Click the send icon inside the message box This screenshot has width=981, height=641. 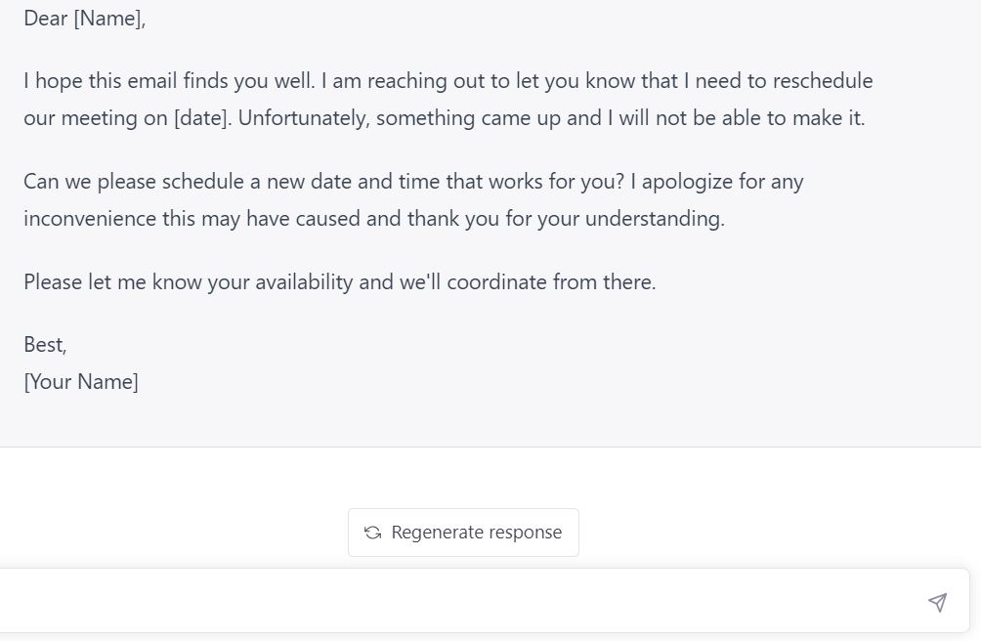click(937, 603)
